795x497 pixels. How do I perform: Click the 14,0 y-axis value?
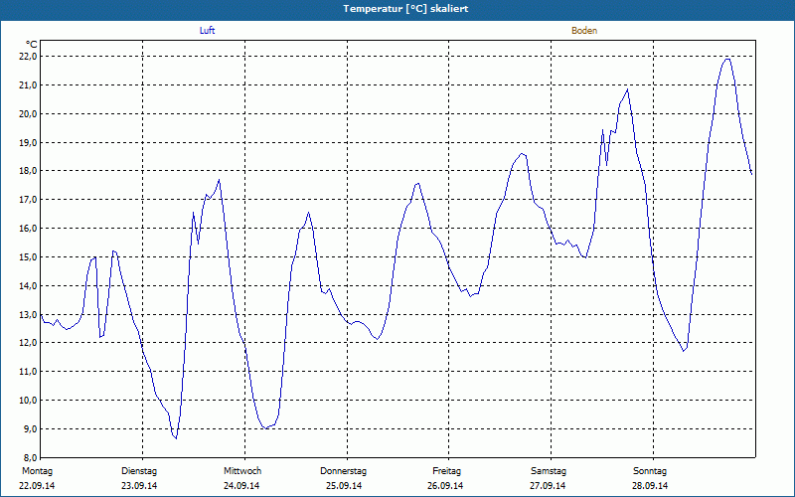(29, 286)
